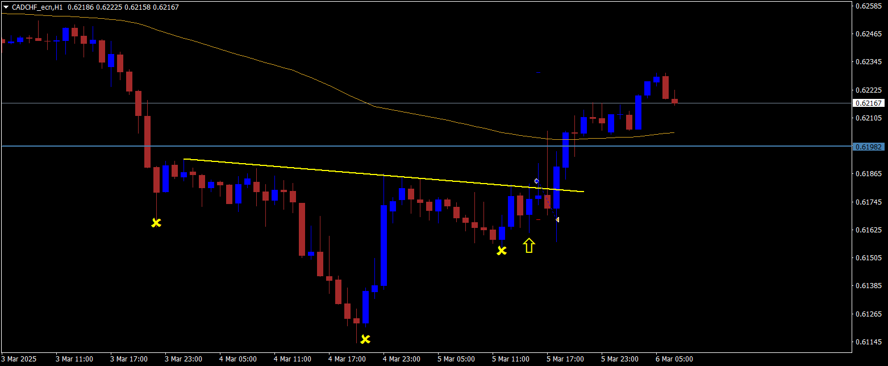Screen dimensions: 888x366
Task: Click the 0.62105 price scale label
Action: pyautogui.click(x=868, y=118)
